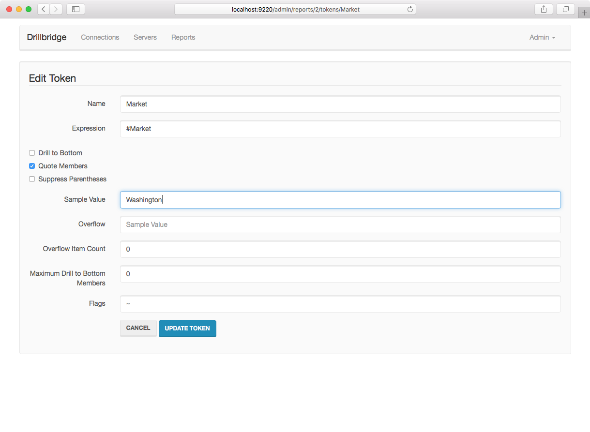Open a new tab with the plus button

584,13
